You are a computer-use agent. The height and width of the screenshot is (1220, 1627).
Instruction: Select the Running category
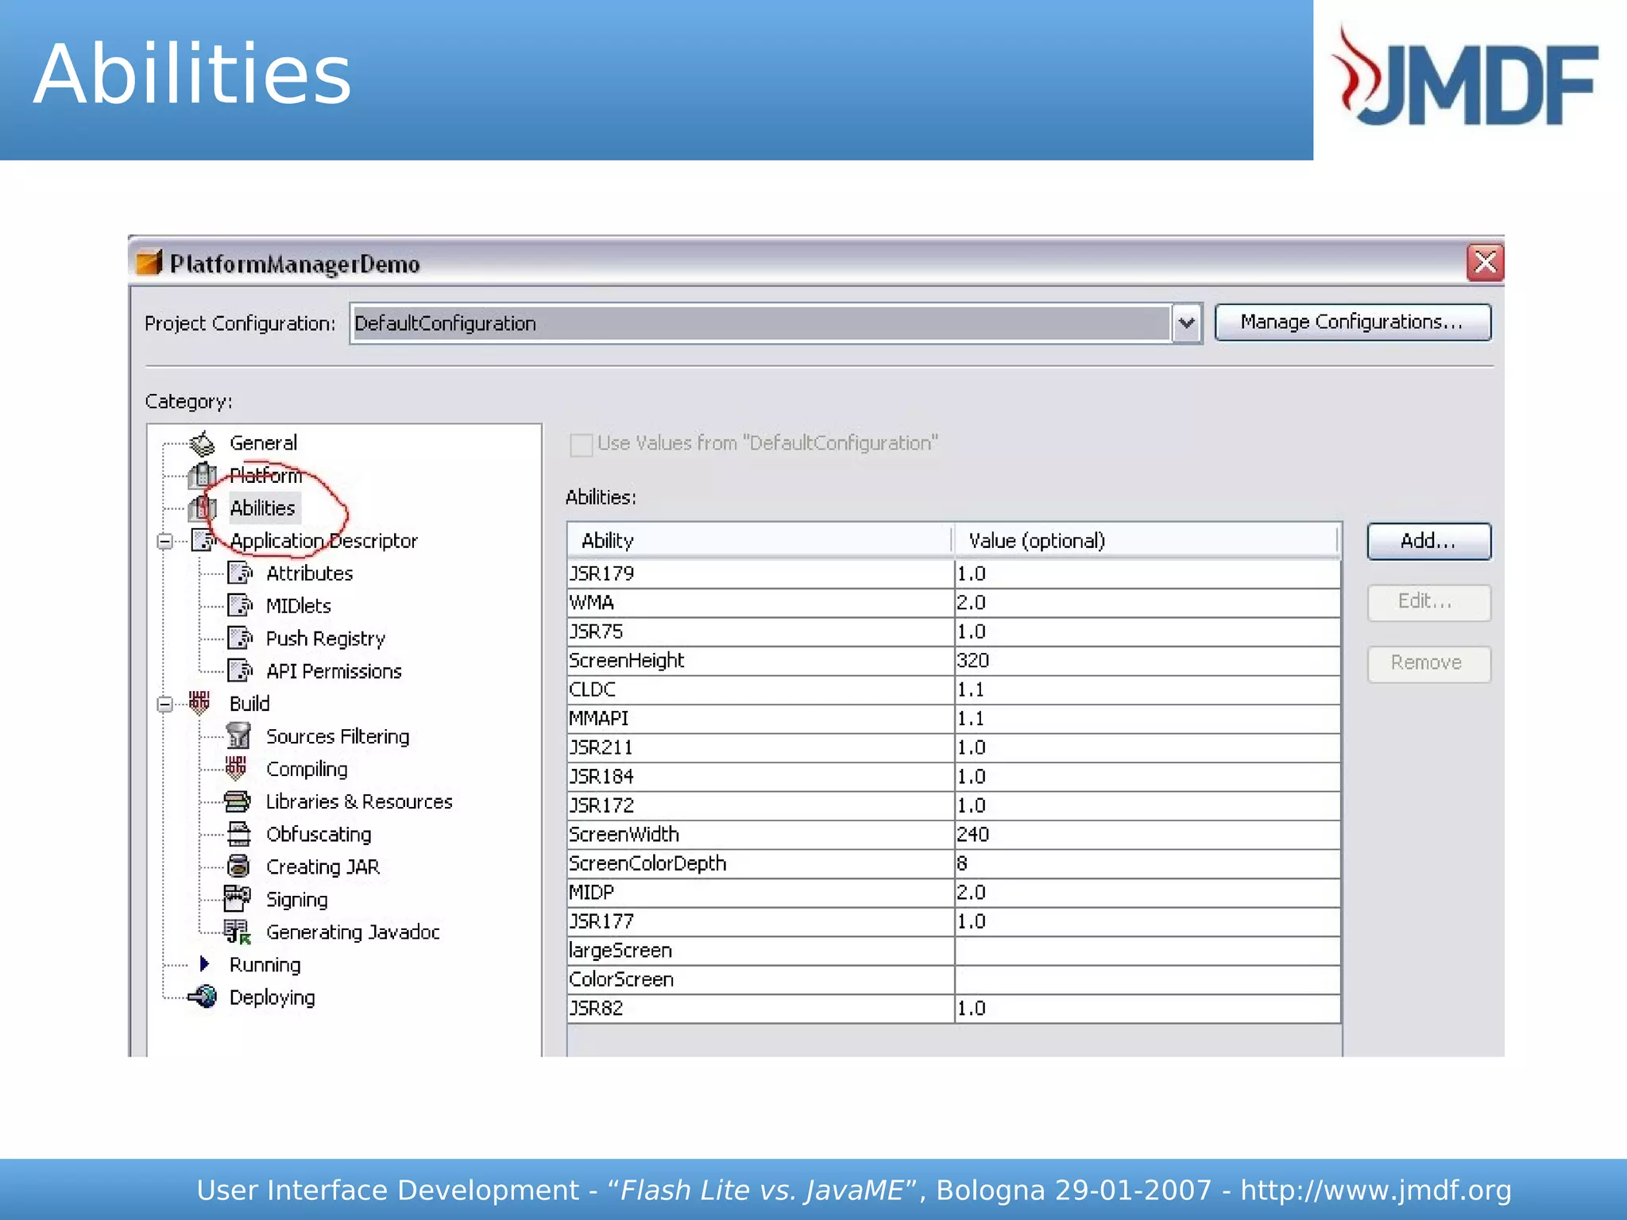click(x=265, y=964)
